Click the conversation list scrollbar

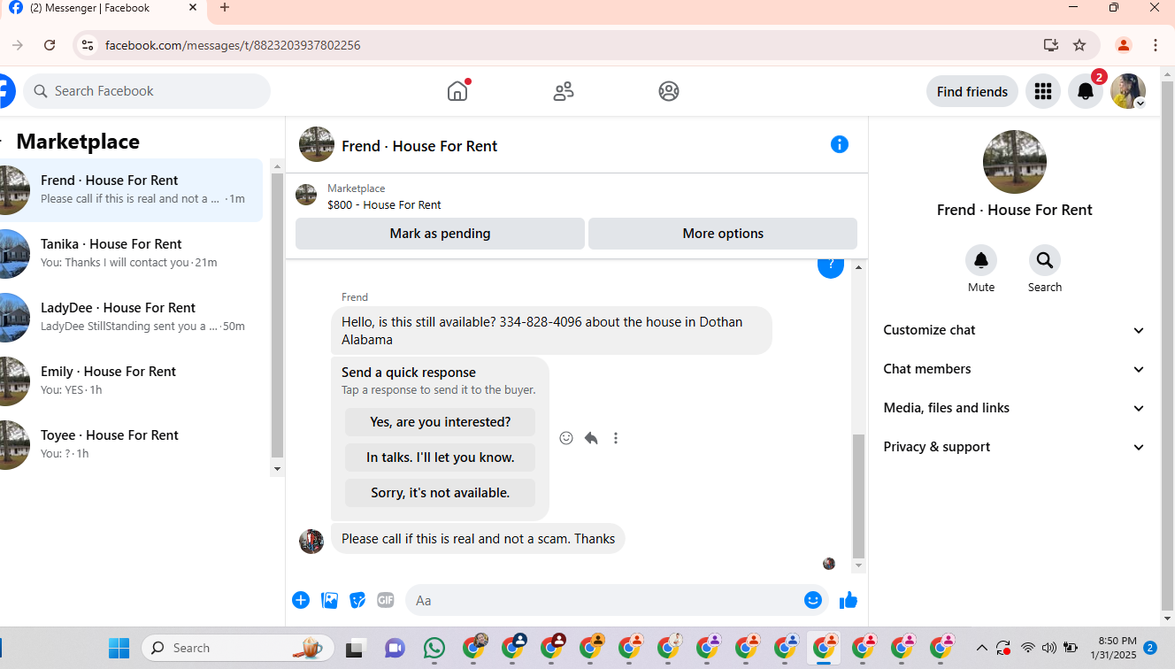tap(277, 315)
